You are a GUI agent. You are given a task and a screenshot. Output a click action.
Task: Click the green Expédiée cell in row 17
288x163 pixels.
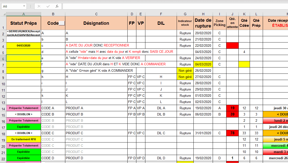pyautogui.click(x=24, y=127)
